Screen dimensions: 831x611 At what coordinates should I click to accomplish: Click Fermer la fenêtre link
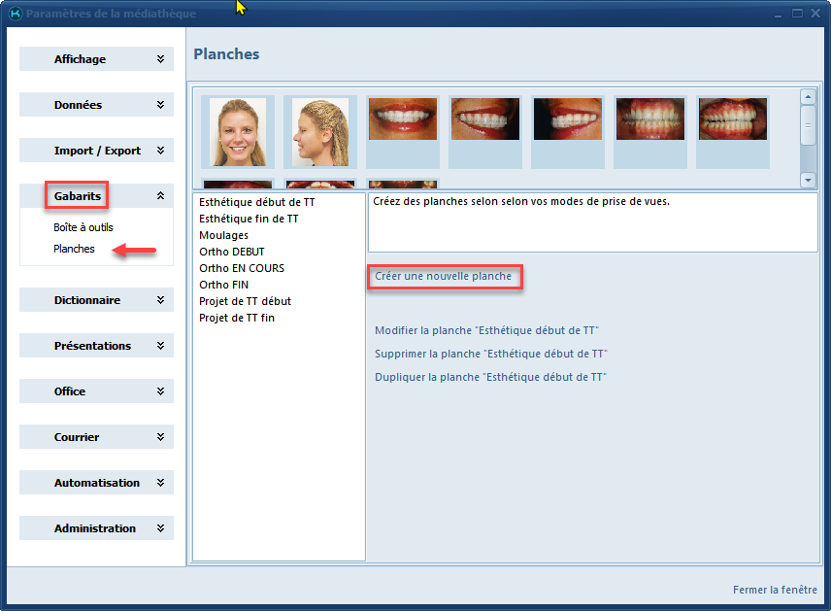[x=775, y=590]
